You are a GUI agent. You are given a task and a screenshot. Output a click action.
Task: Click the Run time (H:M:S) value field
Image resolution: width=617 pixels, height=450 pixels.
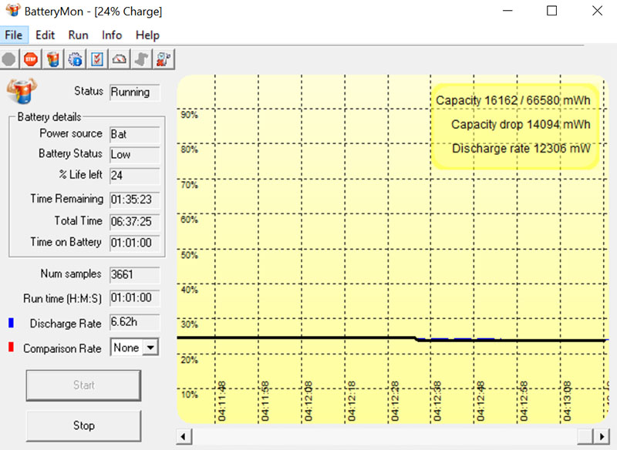134,298
